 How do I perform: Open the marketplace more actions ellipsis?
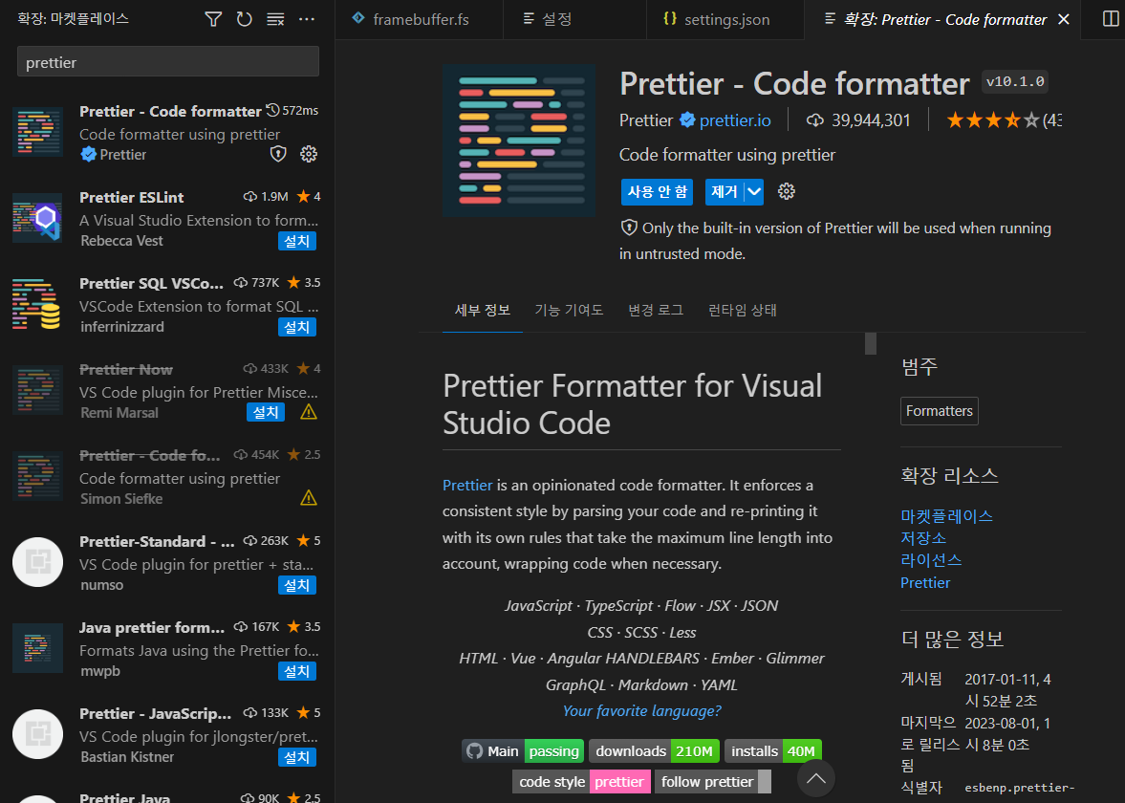pos(307,19)
